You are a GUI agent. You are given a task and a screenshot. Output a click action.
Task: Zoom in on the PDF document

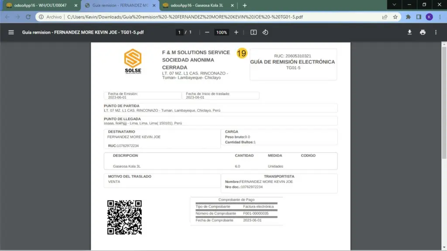pos(236,32)
